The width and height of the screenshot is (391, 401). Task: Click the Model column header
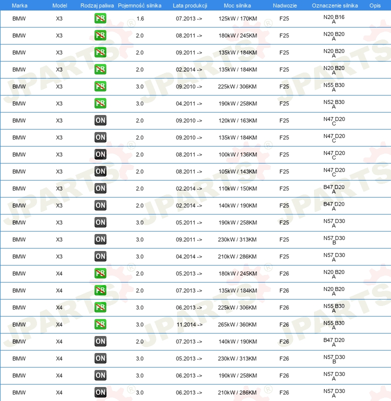(x=60, y=5)
